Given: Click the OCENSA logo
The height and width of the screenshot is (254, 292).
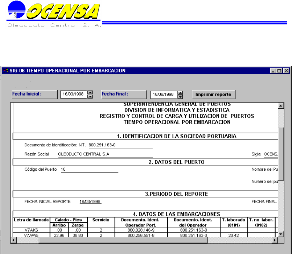Looking at the screenshot, I should point(54,14).
